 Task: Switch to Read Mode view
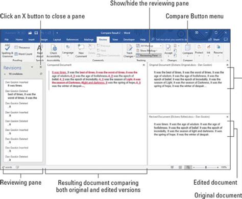(x=172, y=167)
